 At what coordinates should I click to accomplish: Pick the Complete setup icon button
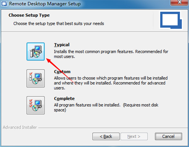(36, 105)
